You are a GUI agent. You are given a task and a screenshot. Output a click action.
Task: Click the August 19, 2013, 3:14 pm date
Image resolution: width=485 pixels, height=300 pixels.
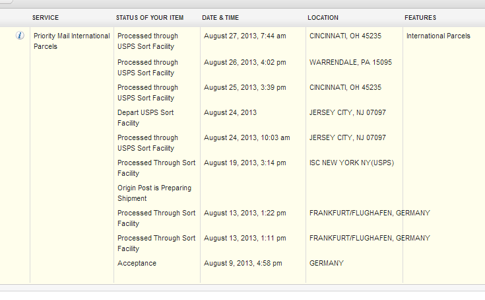(x=245, y=163)
